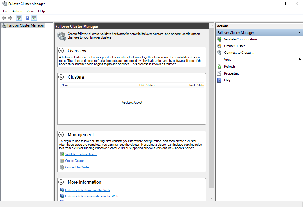Screen dimensions: 303x207
Task: Open the View submenu arrow in Actions
Action: [300, 59]
